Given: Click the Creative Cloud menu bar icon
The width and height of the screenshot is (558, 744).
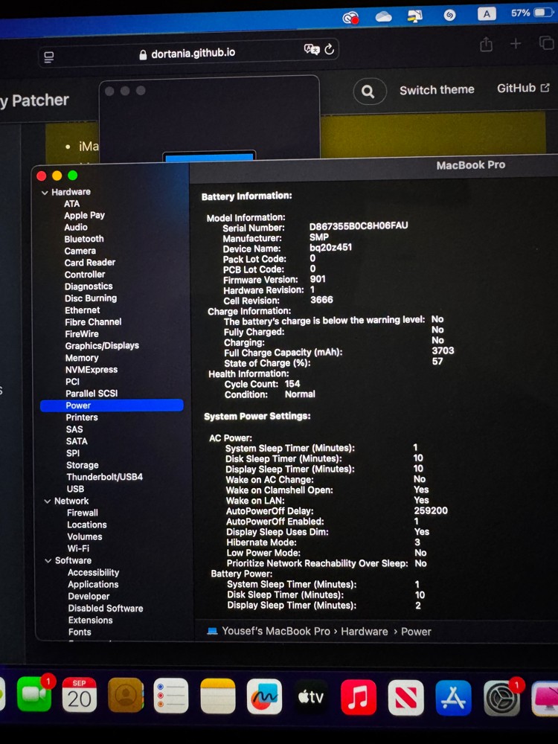Looking at the screenshot, I should tap(350, 18).
